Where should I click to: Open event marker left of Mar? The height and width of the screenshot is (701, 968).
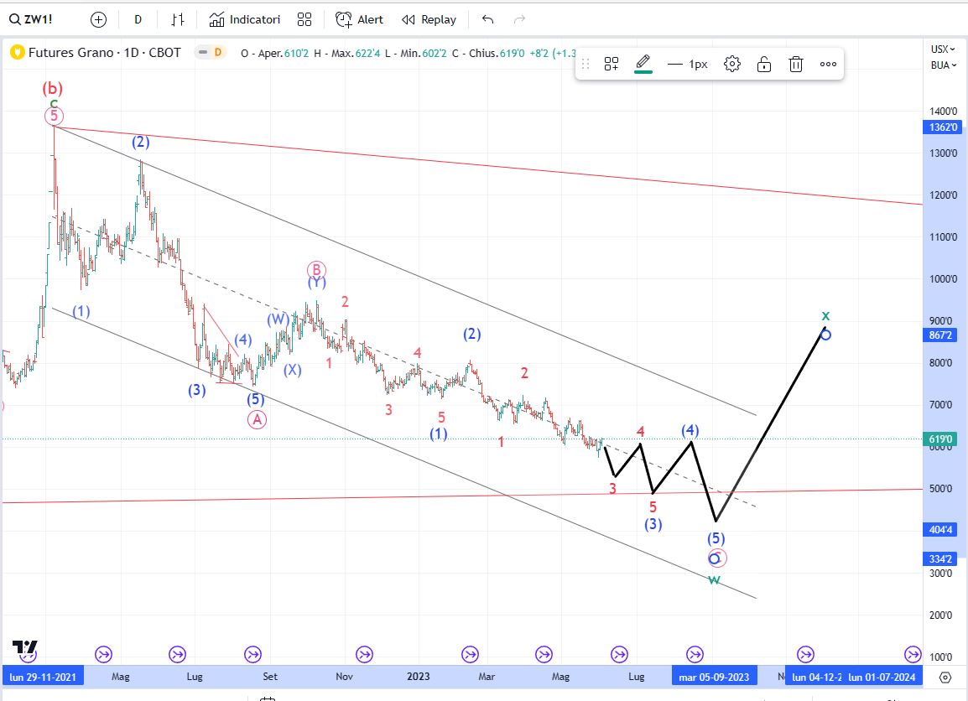pos(470,654)
